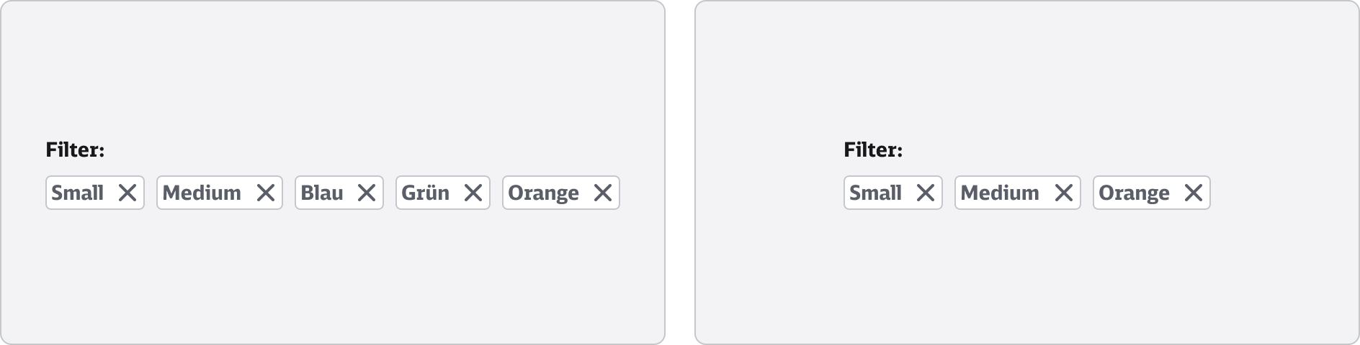
Task: Click the Small label in the three-chip group
Action: click(875, 193)
